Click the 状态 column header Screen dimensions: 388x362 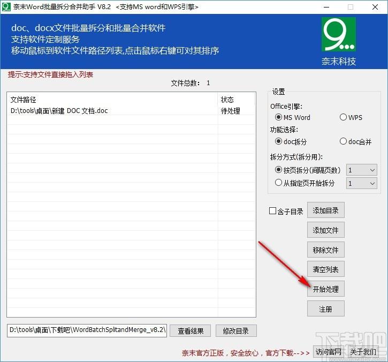(x=236, y=100)
